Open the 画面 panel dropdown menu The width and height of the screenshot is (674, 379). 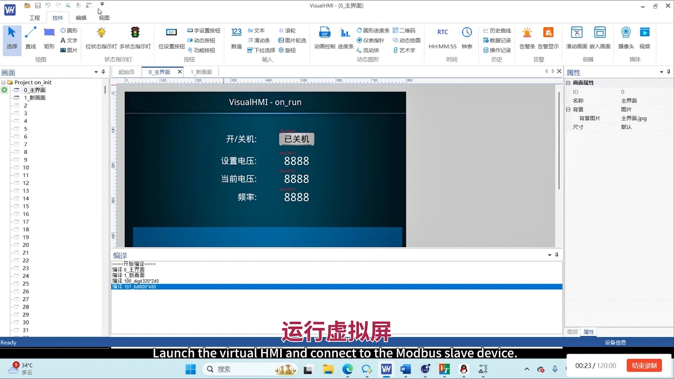coord(95,72)
